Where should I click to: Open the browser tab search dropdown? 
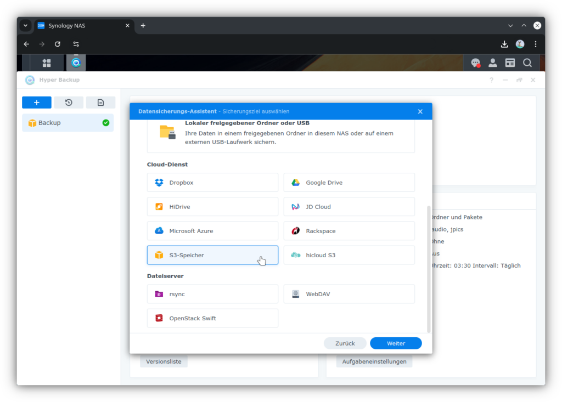click(25, 26)
